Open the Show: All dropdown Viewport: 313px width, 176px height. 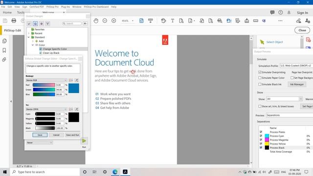point(285,99)
